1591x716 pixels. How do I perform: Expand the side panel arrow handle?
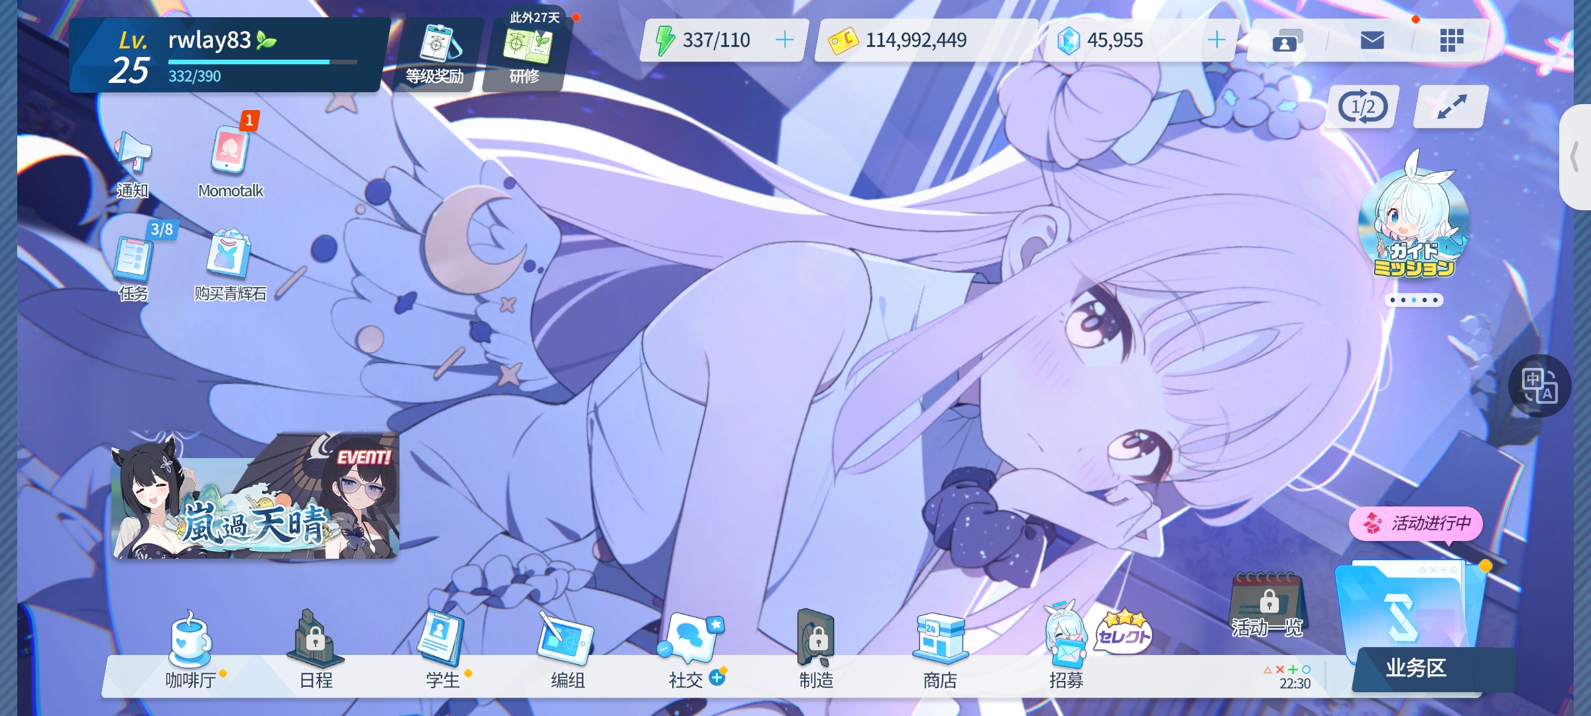1576,157
